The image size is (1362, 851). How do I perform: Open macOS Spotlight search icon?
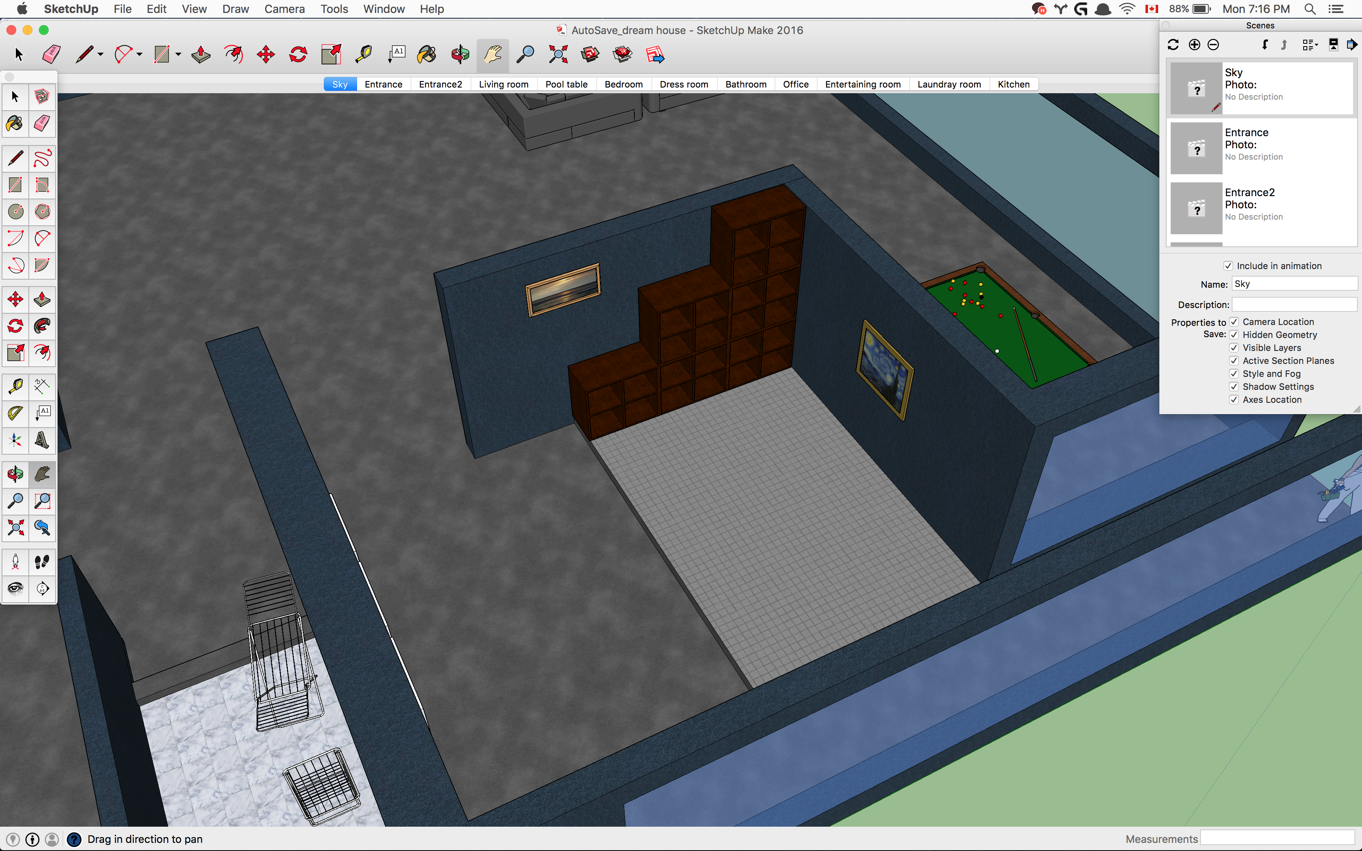1310,9
